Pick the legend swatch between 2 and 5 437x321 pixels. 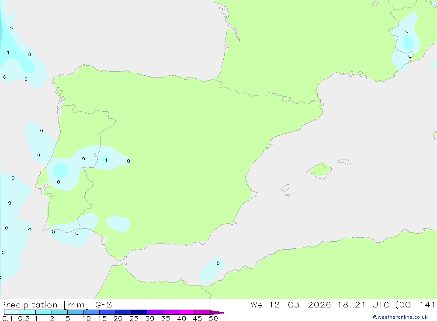[x=59, y=312]
